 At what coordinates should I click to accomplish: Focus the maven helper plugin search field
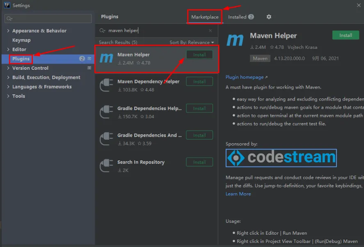156,30
